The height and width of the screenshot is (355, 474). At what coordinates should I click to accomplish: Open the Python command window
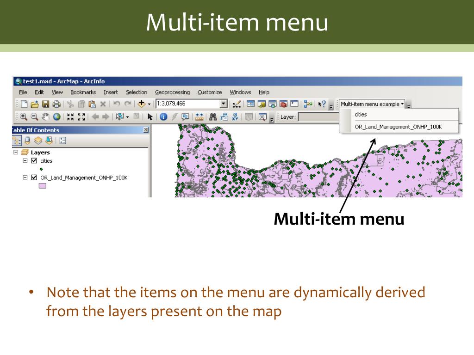294,104
